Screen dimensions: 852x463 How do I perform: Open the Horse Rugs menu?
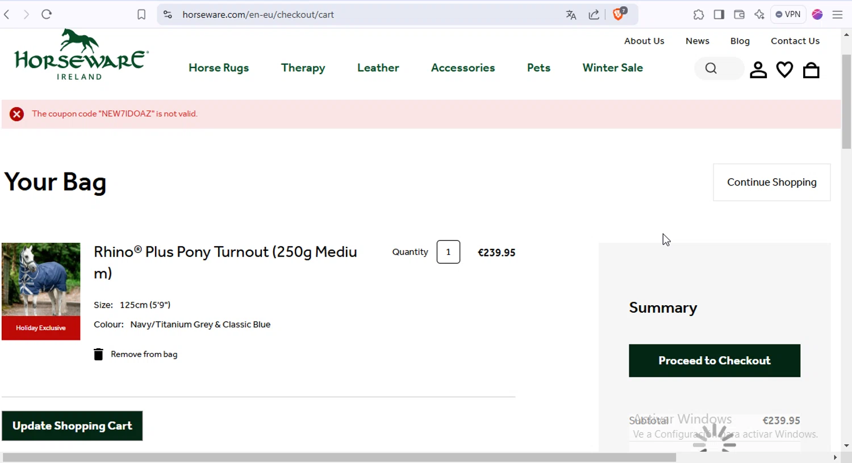(219, 68)
